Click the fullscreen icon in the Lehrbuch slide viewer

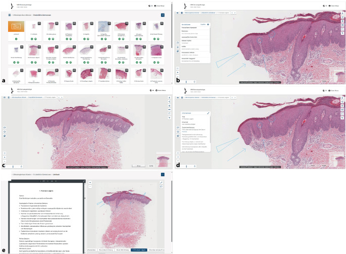[162, 182]
